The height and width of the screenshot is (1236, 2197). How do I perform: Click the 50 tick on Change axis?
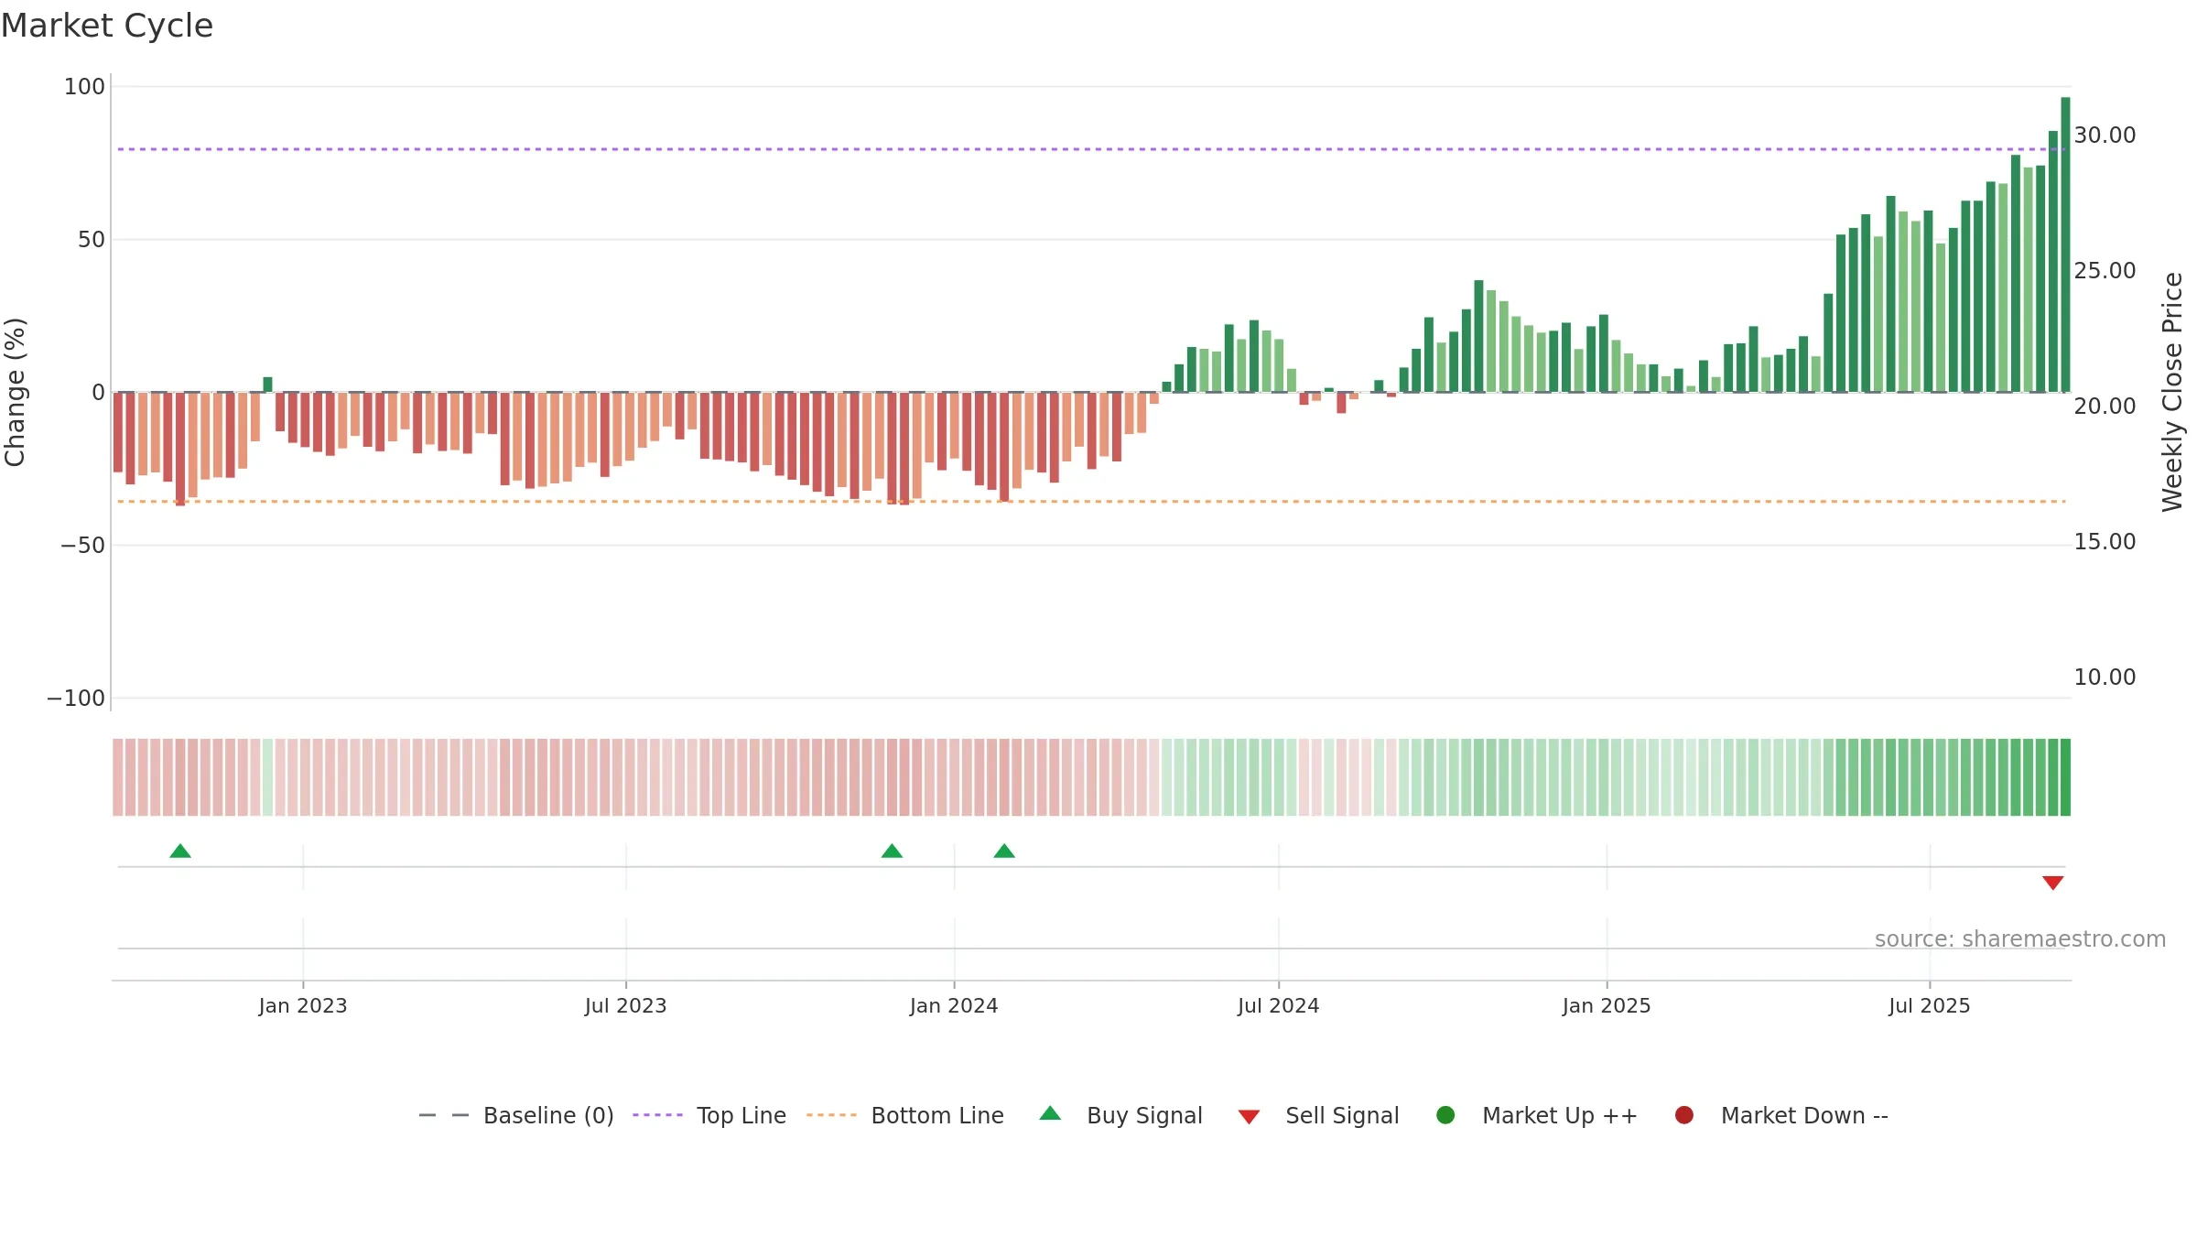coord(92,240)
